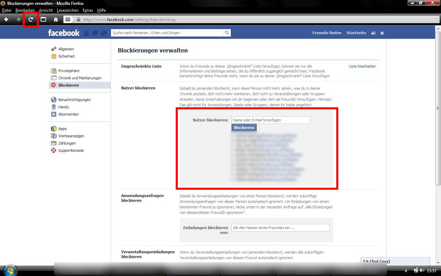Click the browser forward arrow

pos(19,19)
